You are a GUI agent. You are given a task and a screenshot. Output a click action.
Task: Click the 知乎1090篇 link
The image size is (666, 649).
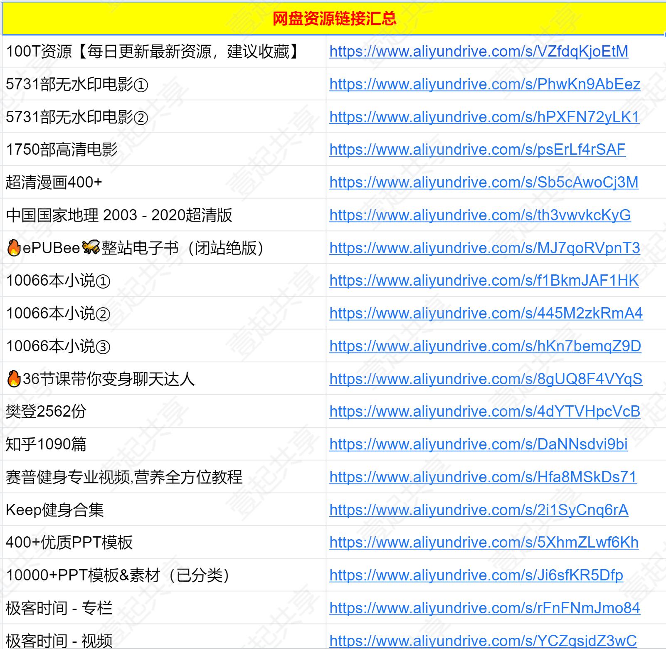coord(478,444)
